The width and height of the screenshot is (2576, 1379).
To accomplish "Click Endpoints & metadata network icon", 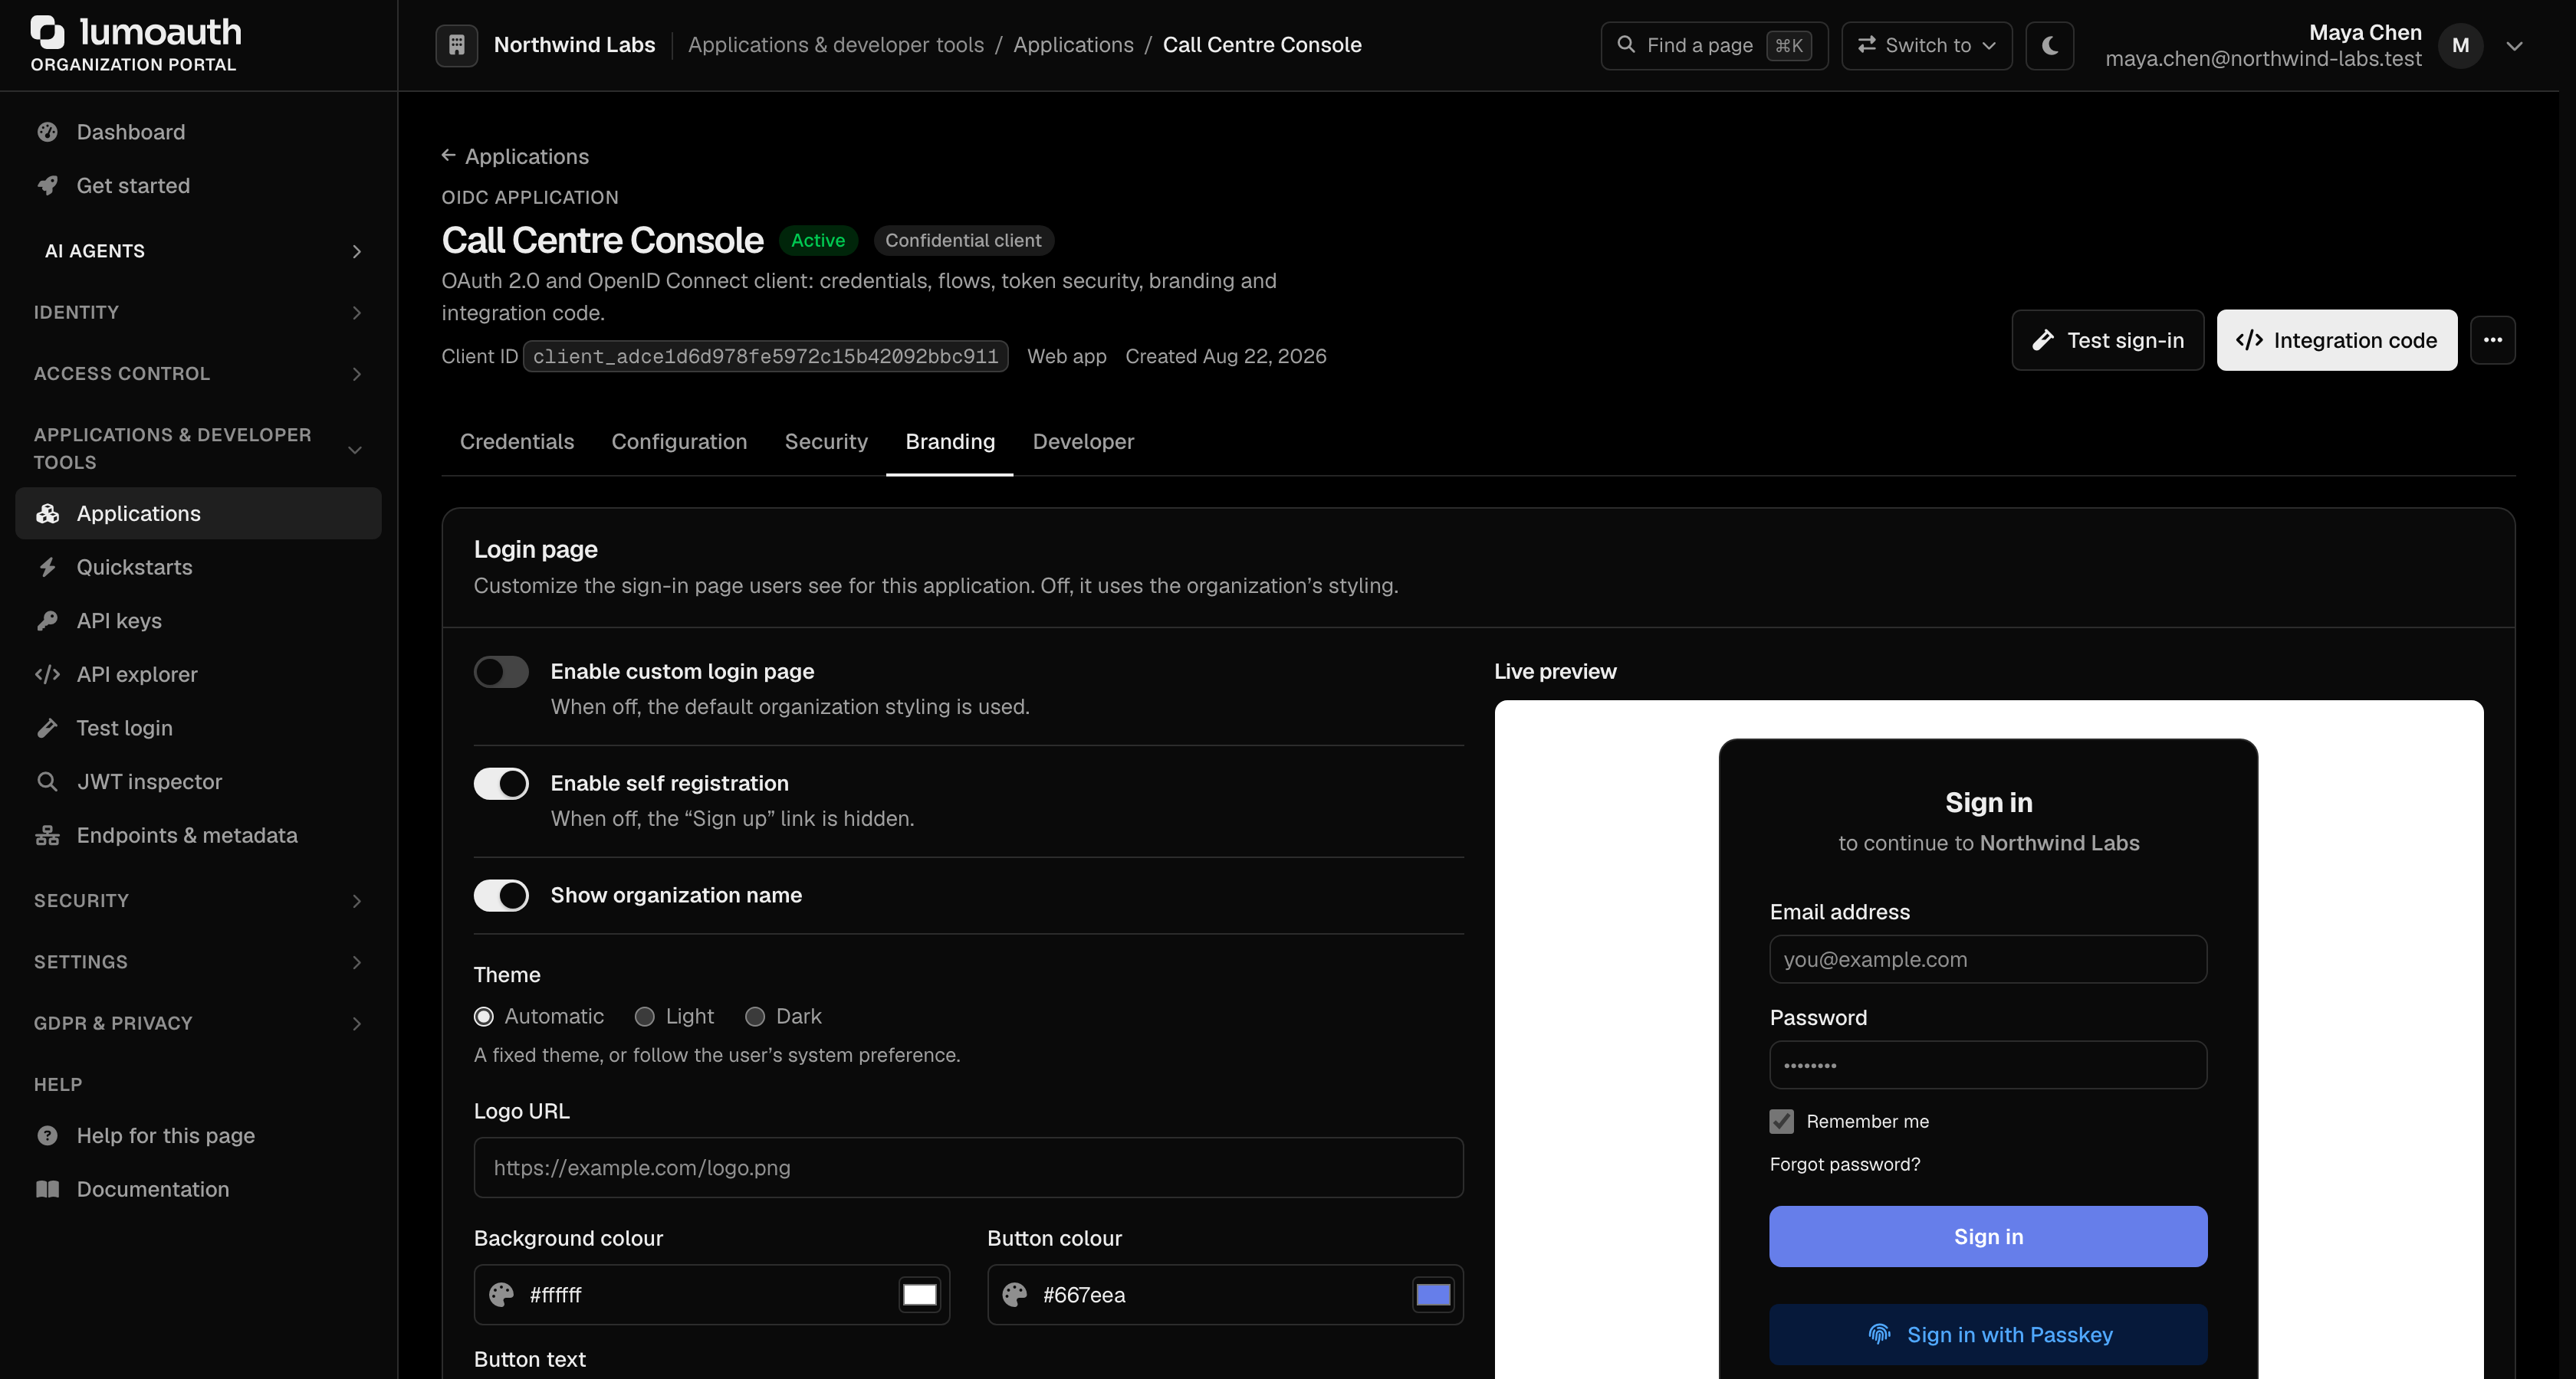I will pos(47,835).
